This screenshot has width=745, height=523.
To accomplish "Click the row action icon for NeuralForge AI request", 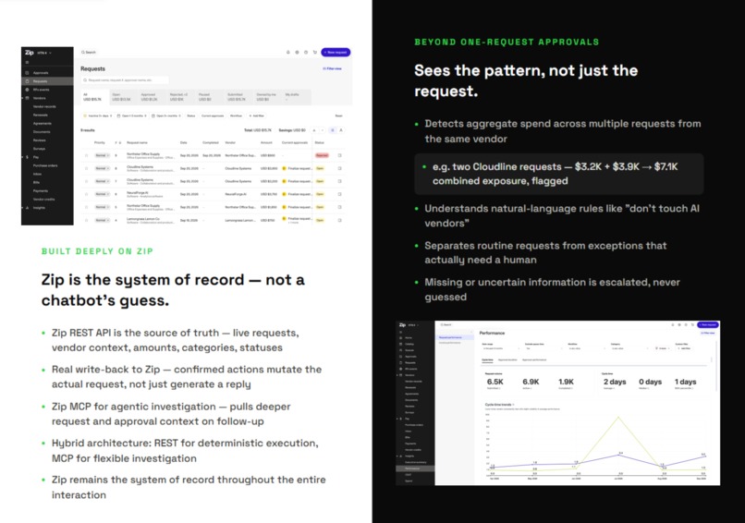I will tap(340, 194).
